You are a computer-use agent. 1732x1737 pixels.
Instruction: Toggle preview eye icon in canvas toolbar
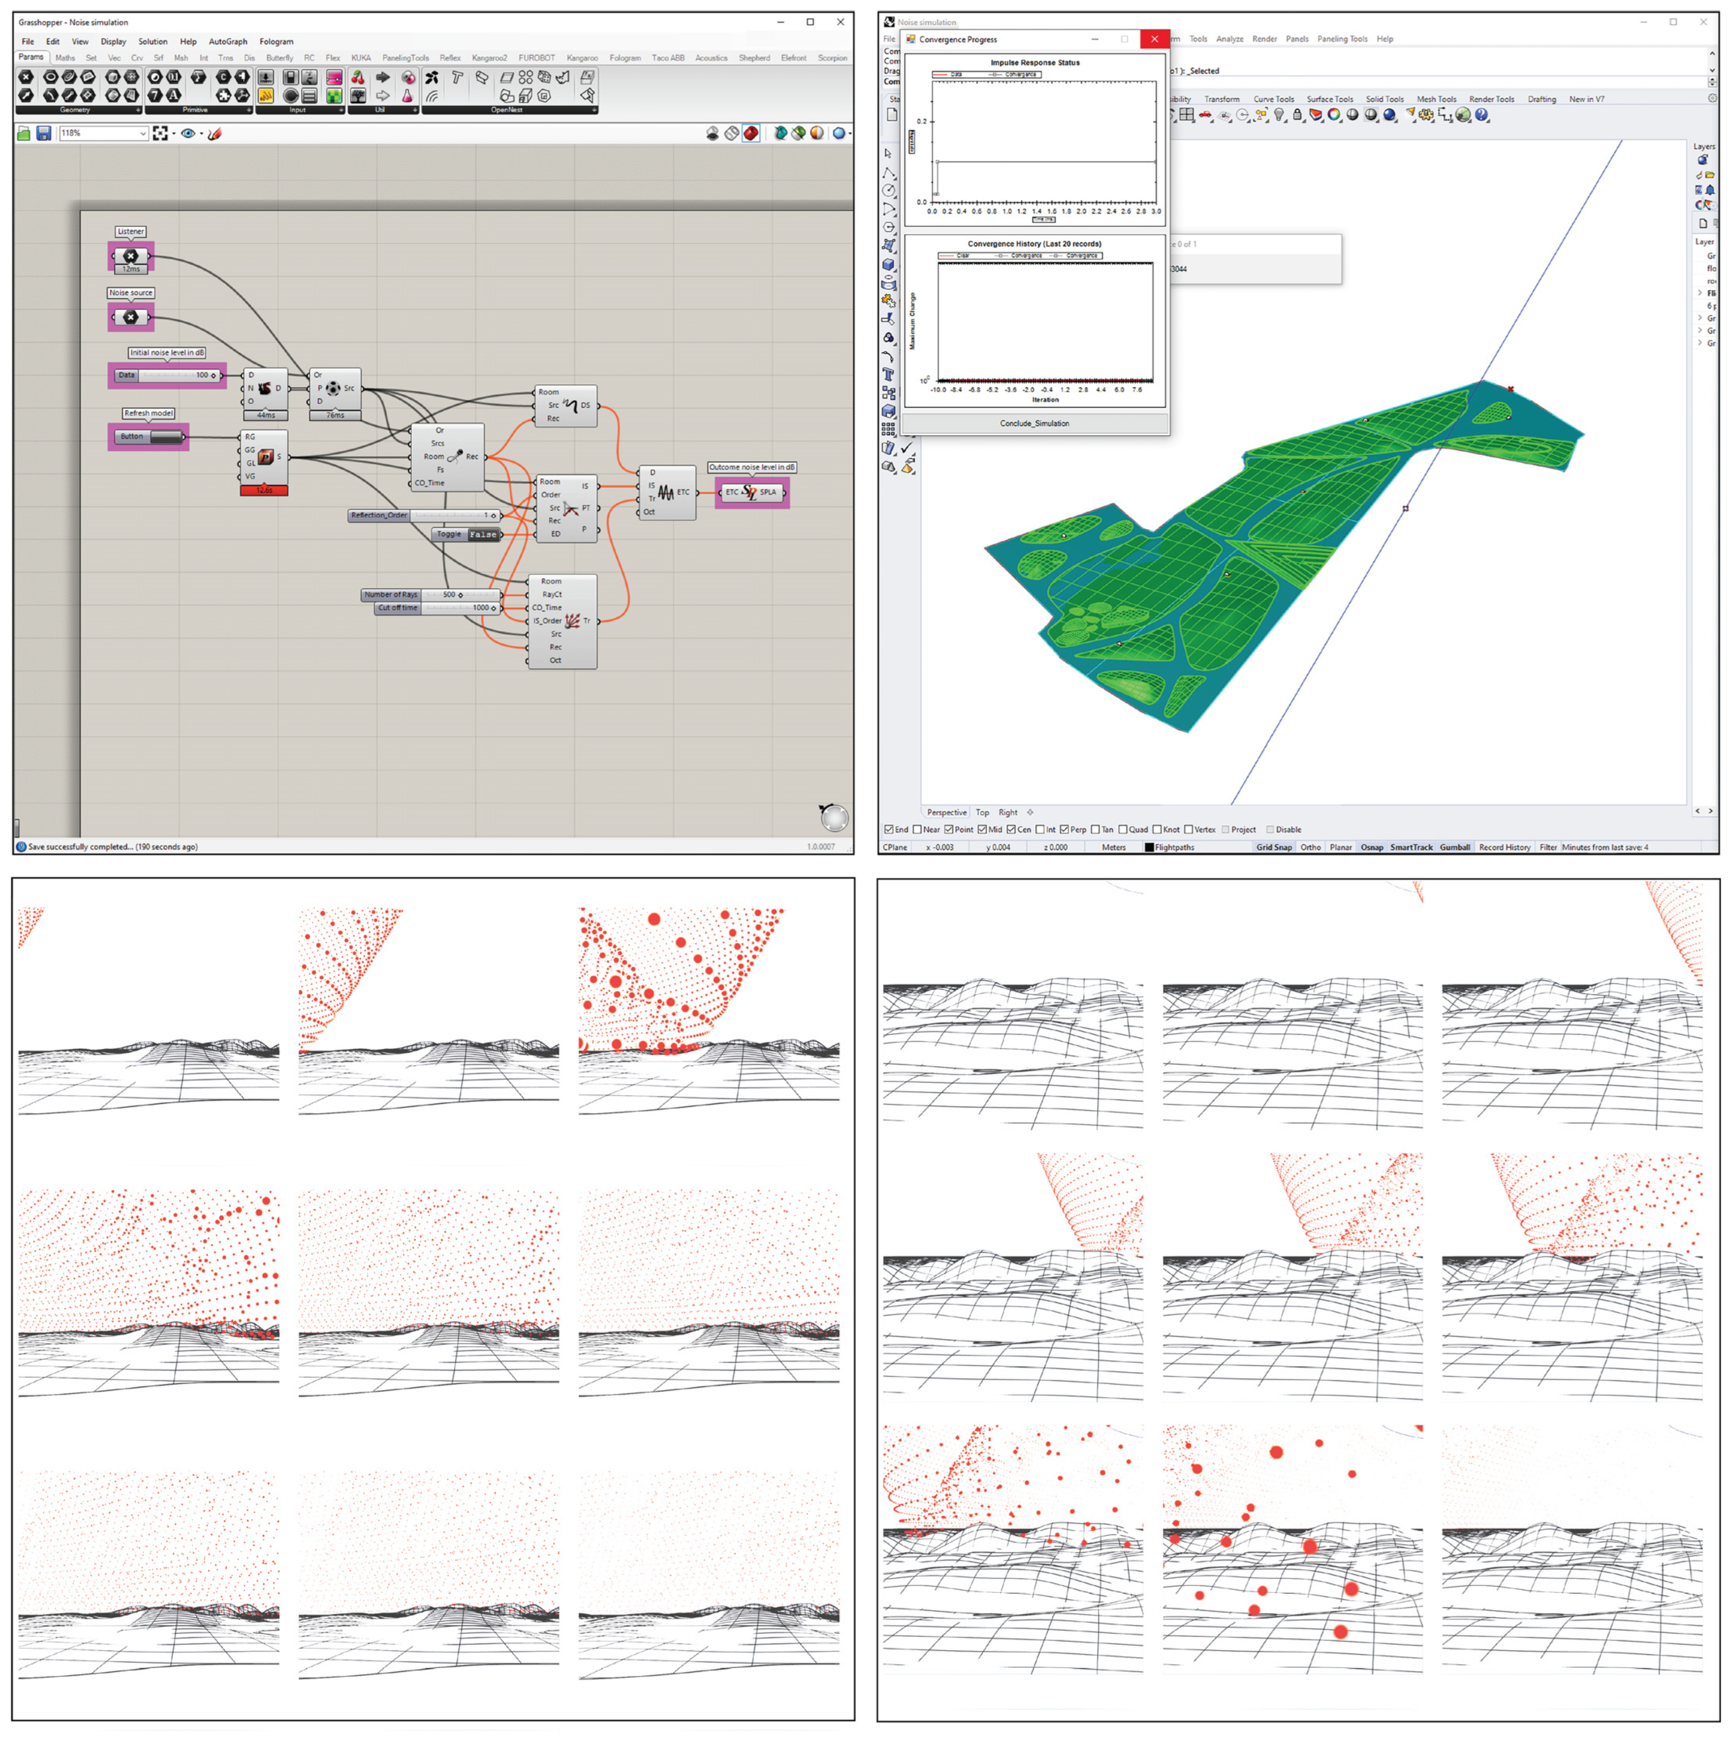pyautogui.click(x=188, y=133)
